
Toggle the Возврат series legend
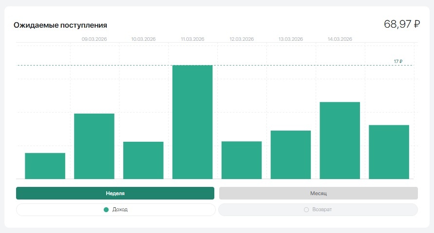pos(318,210)
